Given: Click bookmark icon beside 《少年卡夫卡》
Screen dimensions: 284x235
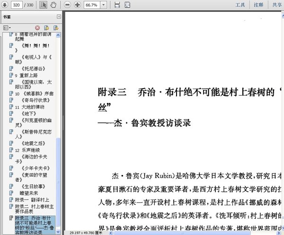Looking at the screenshot, I should [11, 168].
